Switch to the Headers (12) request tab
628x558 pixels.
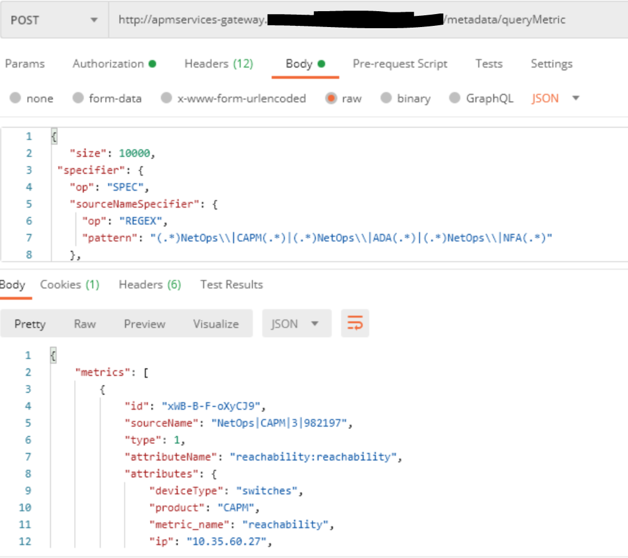click(x=219, y=64)
